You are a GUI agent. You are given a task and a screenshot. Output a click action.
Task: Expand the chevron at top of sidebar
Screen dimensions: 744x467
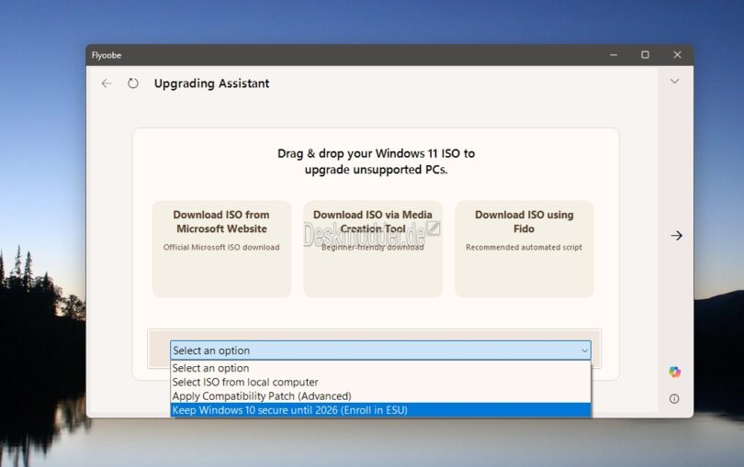coord(675,82)
